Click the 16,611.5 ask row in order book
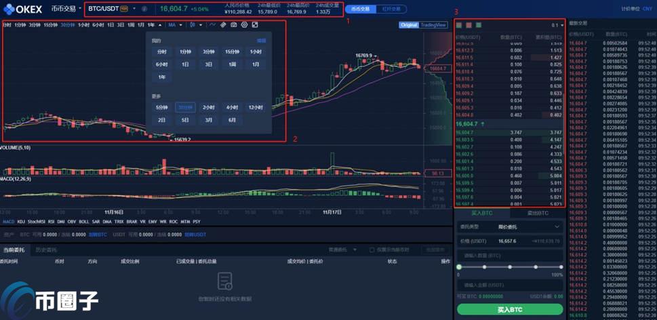The image size is (657, 320). [509, 58]
